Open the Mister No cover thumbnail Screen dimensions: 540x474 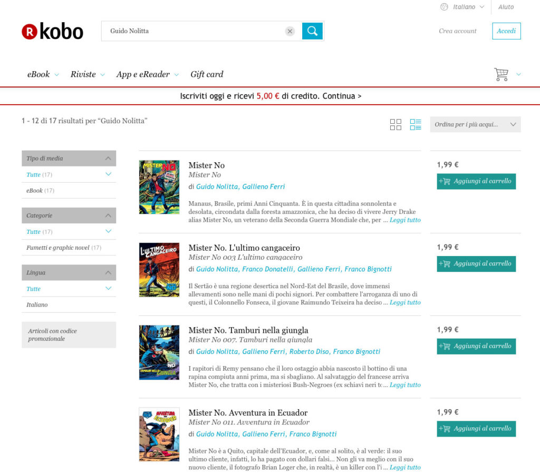[x=159, y=187]
